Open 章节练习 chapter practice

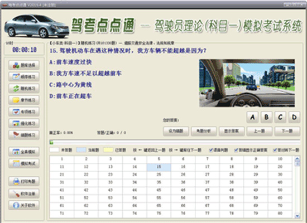[x=24, y=100]
